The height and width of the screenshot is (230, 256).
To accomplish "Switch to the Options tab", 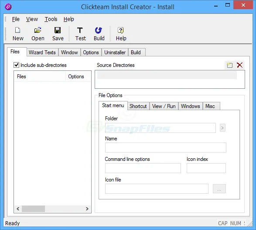I will 91,52.
